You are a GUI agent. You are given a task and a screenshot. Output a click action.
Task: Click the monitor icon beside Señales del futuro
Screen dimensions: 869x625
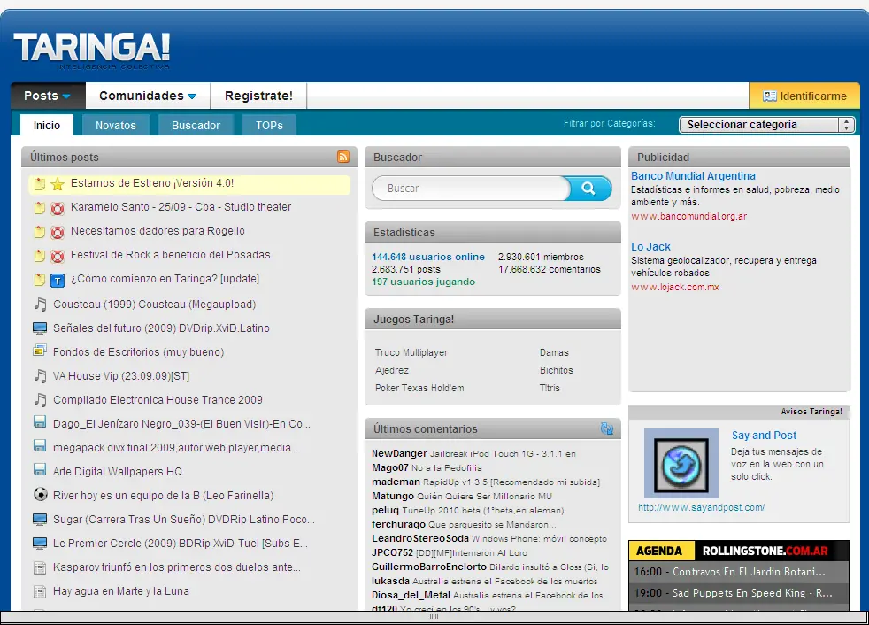point(40,328)
